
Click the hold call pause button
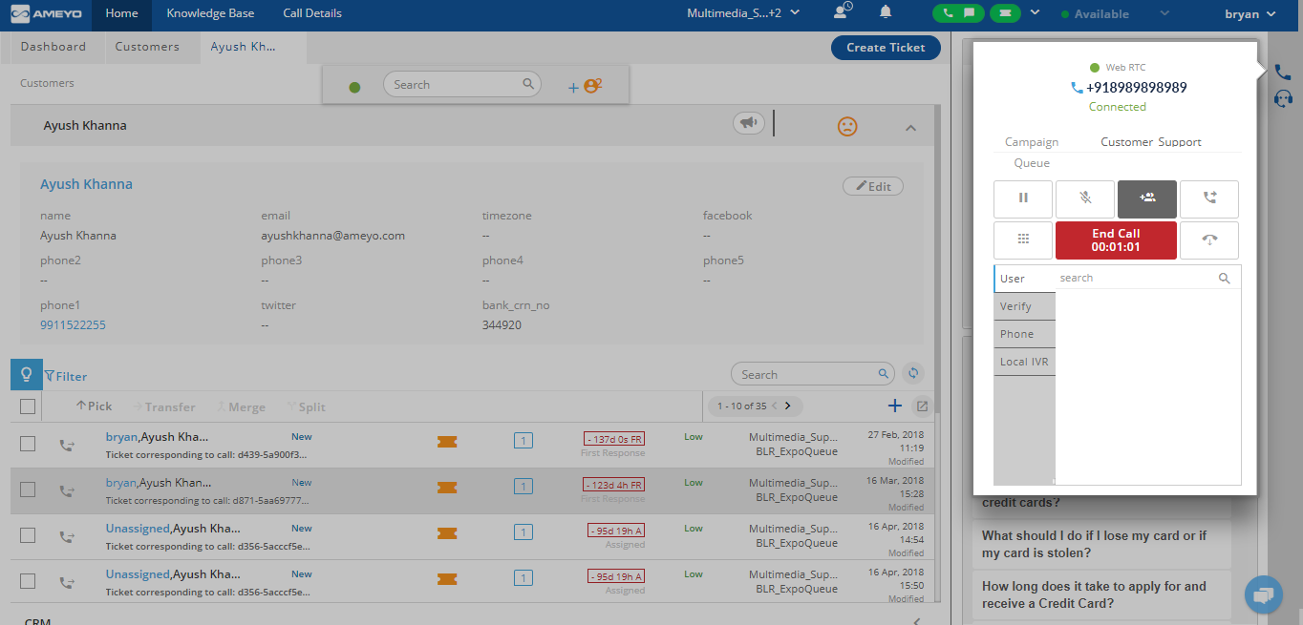pyautogui.click(x=1022, y=198)
